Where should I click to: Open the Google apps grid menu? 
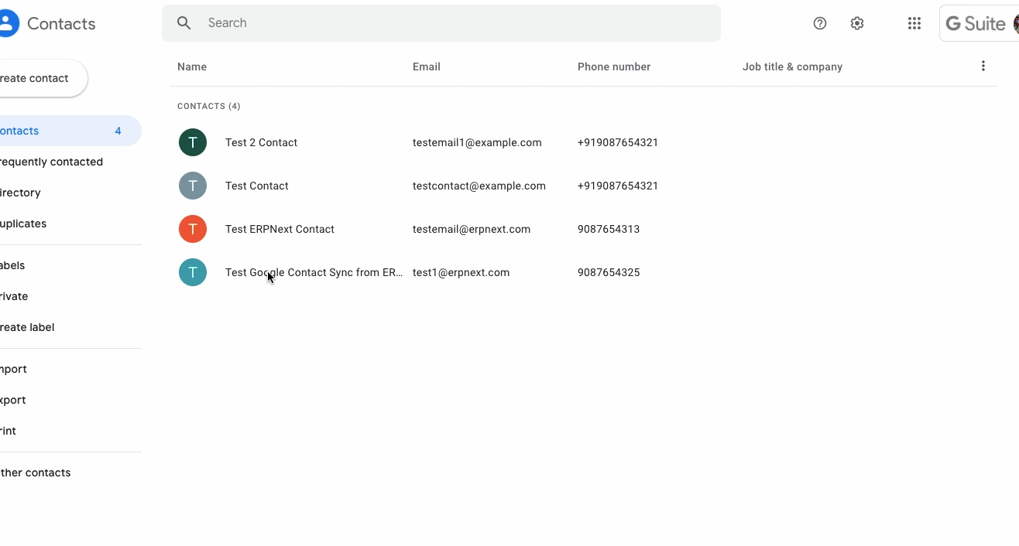(914, 23)
